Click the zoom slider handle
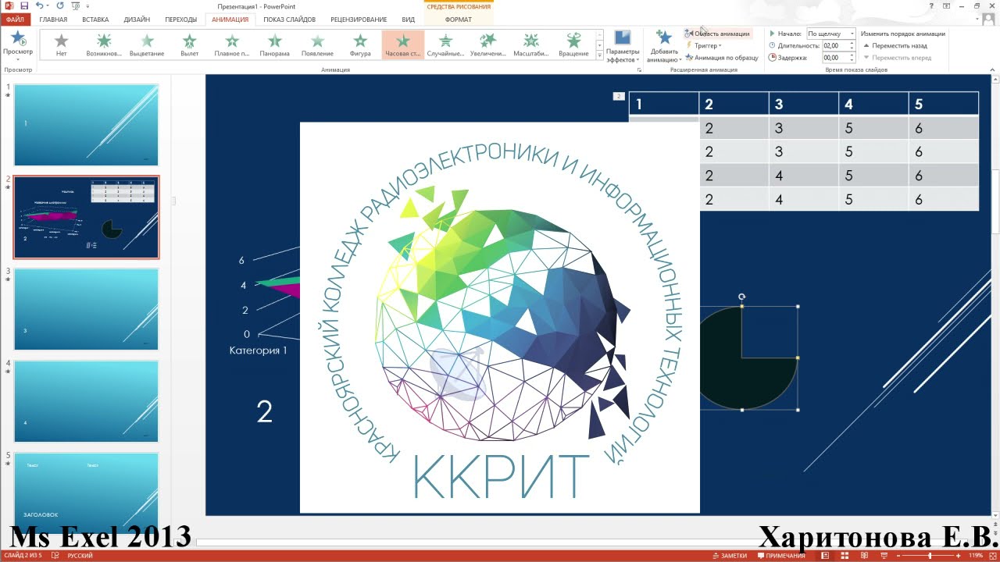 coord(930,556)
